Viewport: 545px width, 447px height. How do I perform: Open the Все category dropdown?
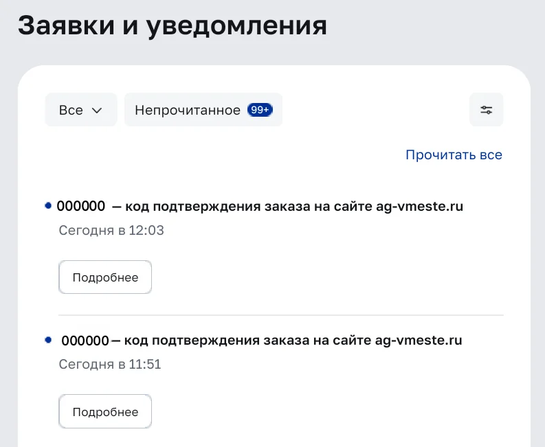point(81,110)
